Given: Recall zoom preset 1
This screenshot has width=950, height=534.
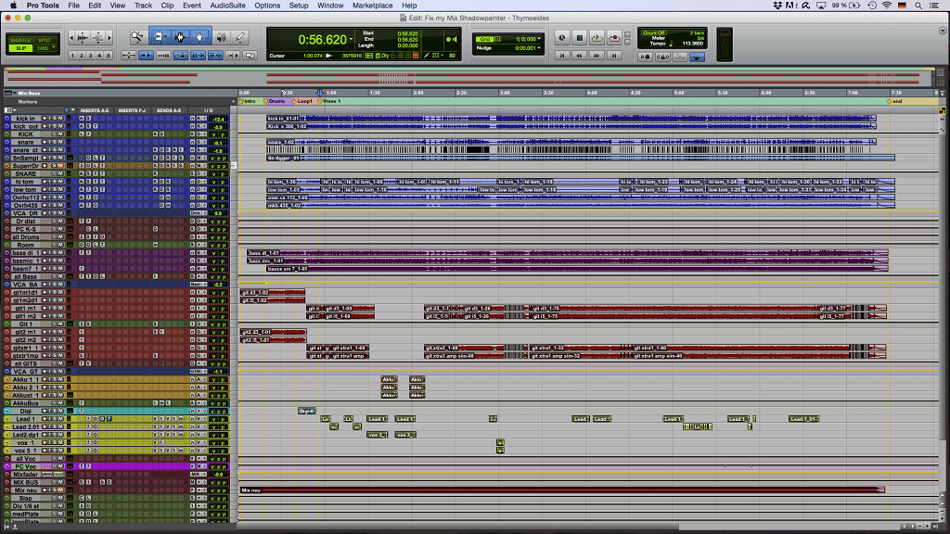Looking at the screenshot, I should coord(72,55).
